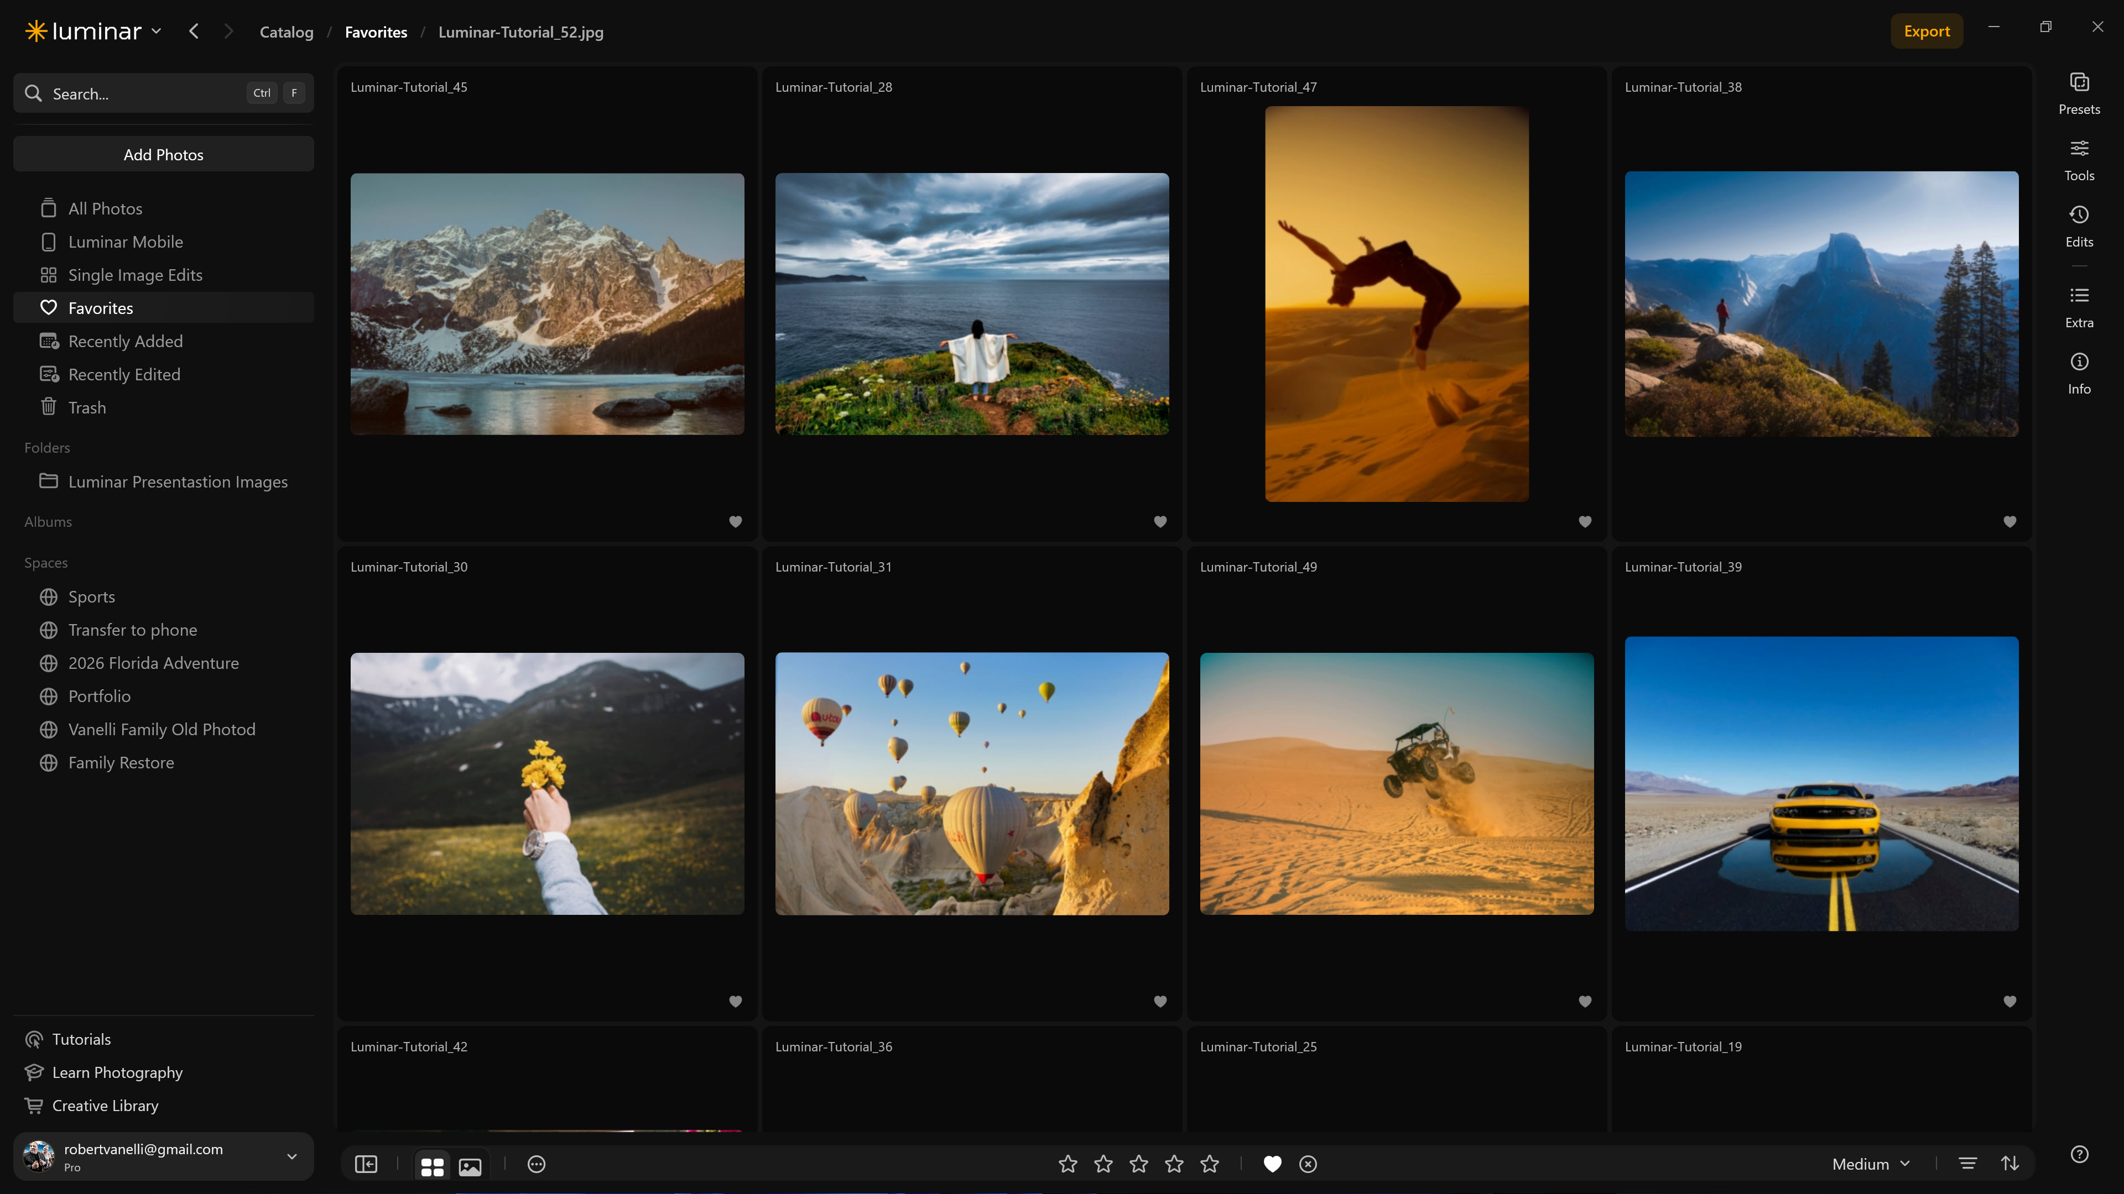Open the Info panel

tap(2079, 374)
